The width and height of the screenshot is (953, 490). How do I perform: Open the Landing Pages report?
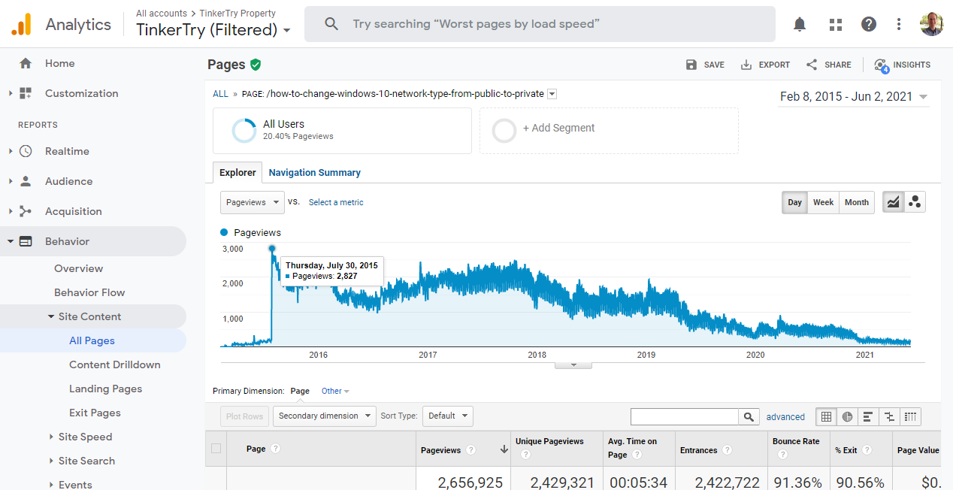105,389
